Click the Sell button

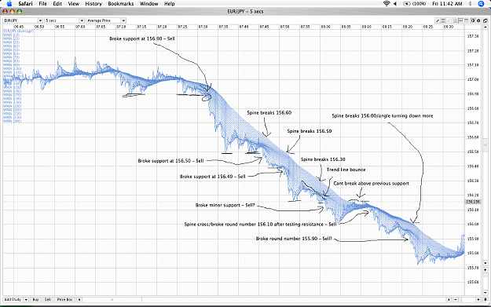coord(48,299)
